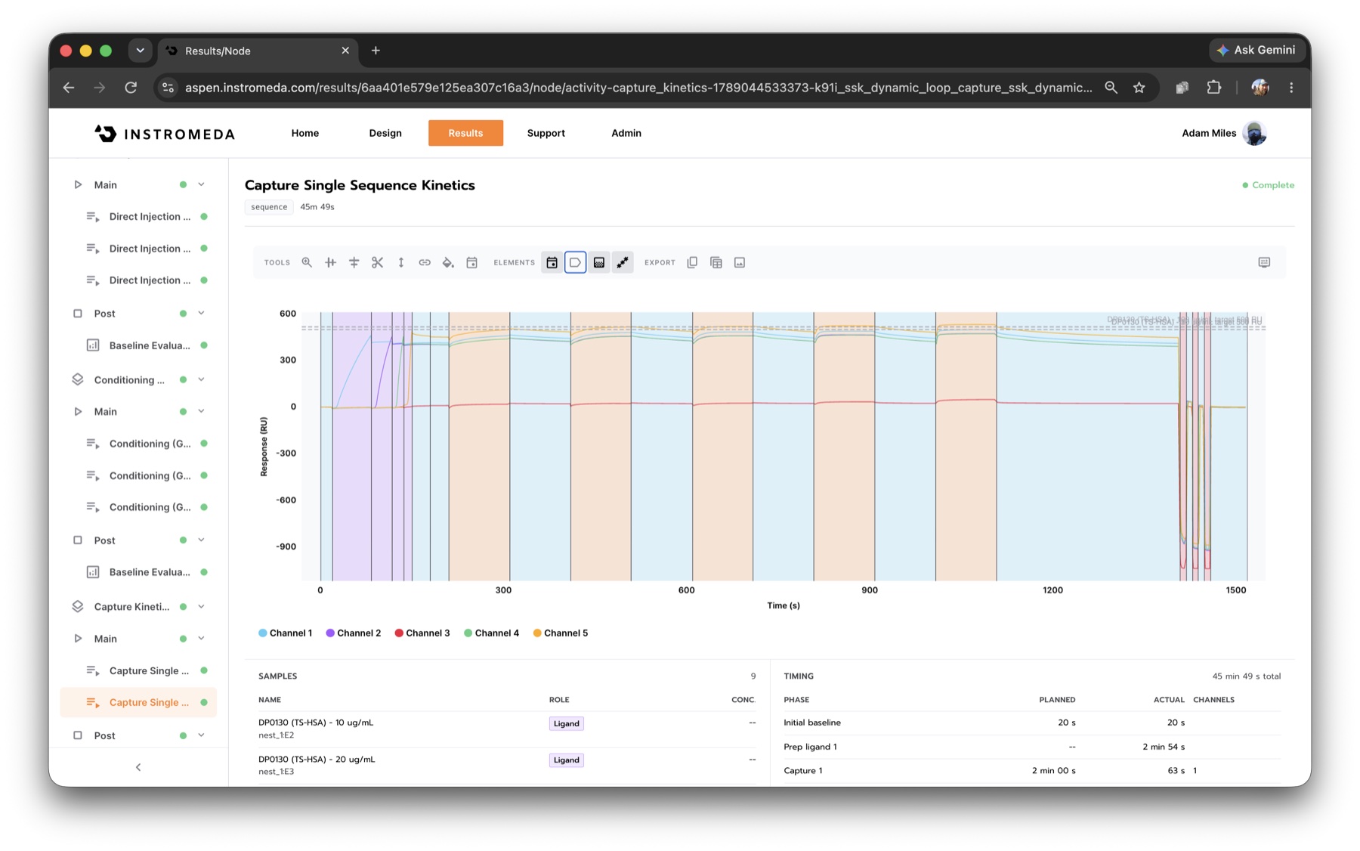Screen dimensions: 1360x851
Task: Toggle shaded regions element display
Action: coord(599,262)
